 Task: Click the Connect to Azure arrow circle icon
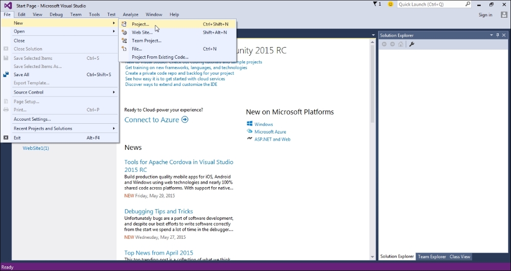(185, 119)
